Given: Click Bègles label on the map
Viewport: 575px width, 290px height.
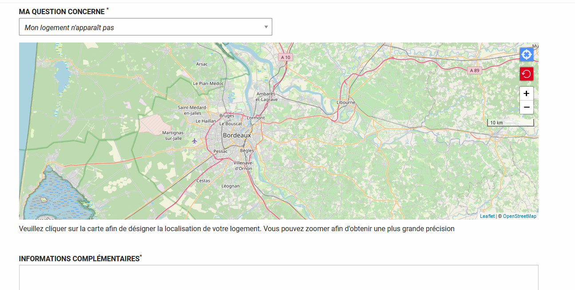Looking at the screenshot, I should tap(247, 151).
